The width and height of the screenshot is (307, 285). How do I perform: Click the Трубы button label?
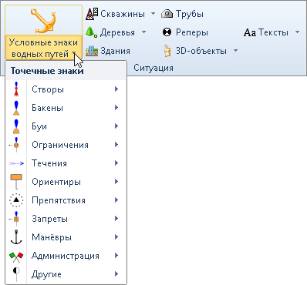190,15
